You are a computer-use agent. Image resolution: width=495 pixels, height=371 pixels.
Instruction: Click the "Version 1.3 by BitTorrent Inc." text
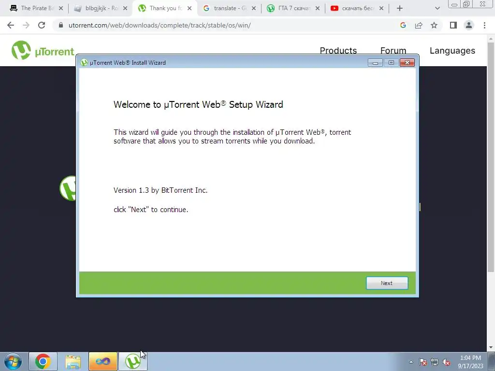[160, 190]
